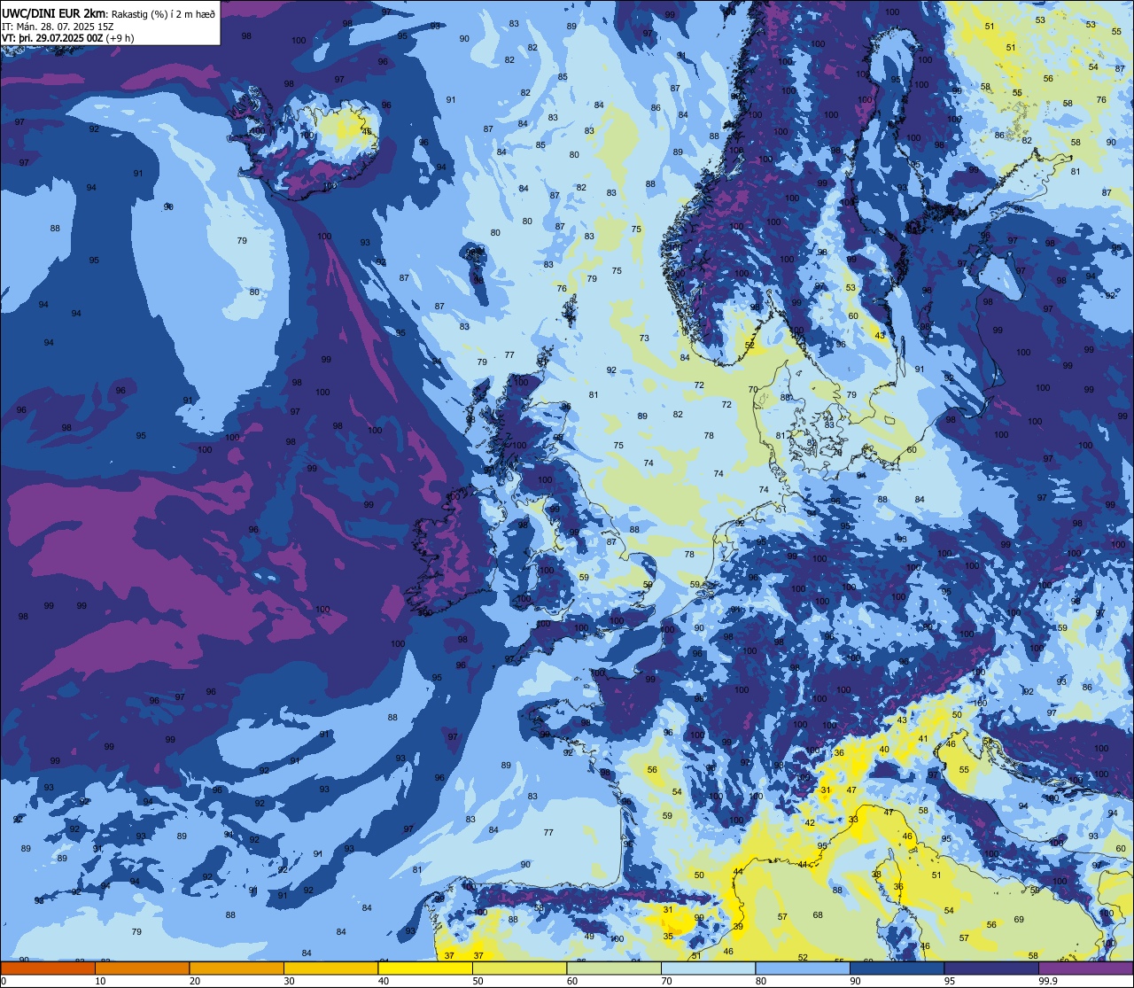Click the 40–50% bright yellow legend swatch
Image resolution: width=1134 pixels, height=988 pixels.
tap(425, 968)
